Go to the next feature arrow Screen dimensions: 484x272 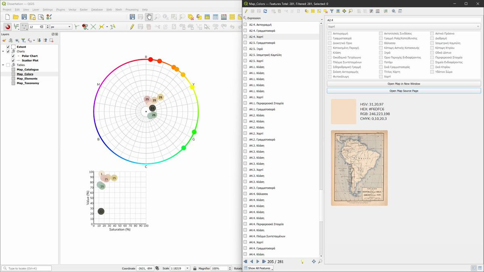tap(258, 262)
